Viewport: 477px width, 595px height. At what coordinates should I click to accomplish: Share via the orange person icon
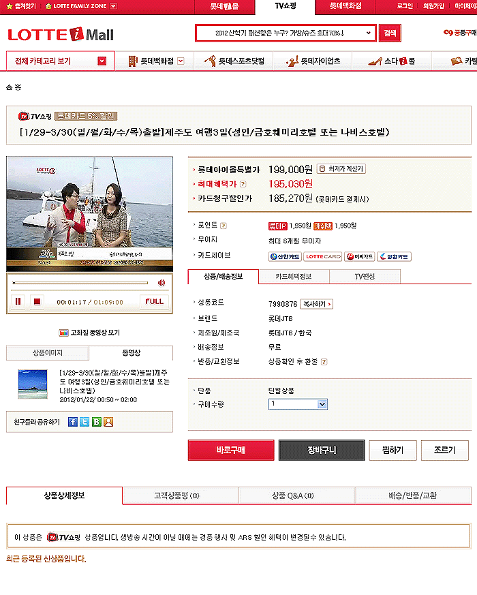click(108, 422)
